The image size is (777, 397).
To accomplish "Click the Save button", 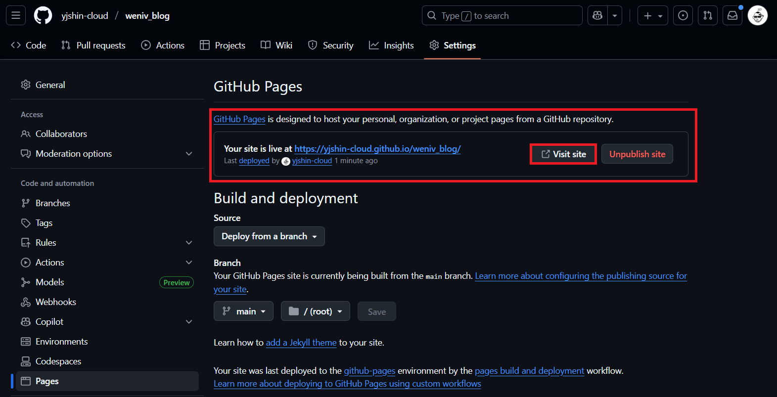I will pos(377,311).
